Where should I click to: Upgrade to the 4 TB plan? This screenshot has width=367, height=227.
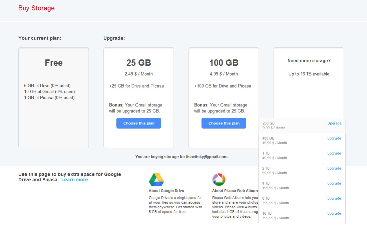point(334,183)
